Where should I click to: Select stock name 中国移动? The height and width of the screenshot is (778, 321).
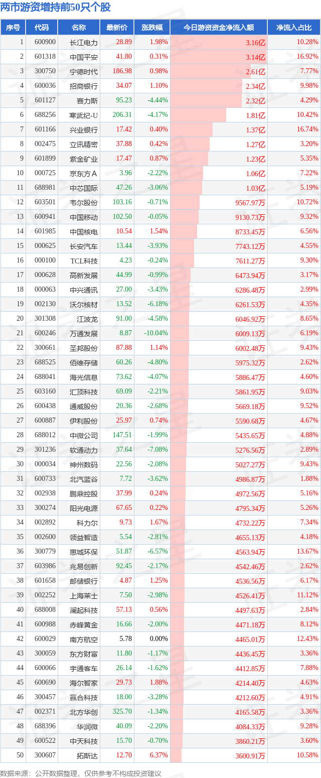[84, 217]
